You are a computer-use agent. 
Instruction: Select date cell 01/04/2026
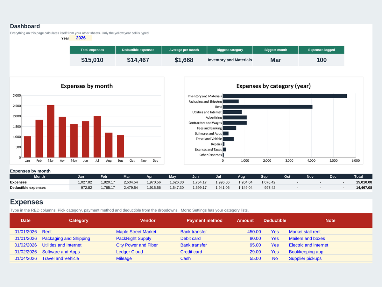click(x=26, y=258)
